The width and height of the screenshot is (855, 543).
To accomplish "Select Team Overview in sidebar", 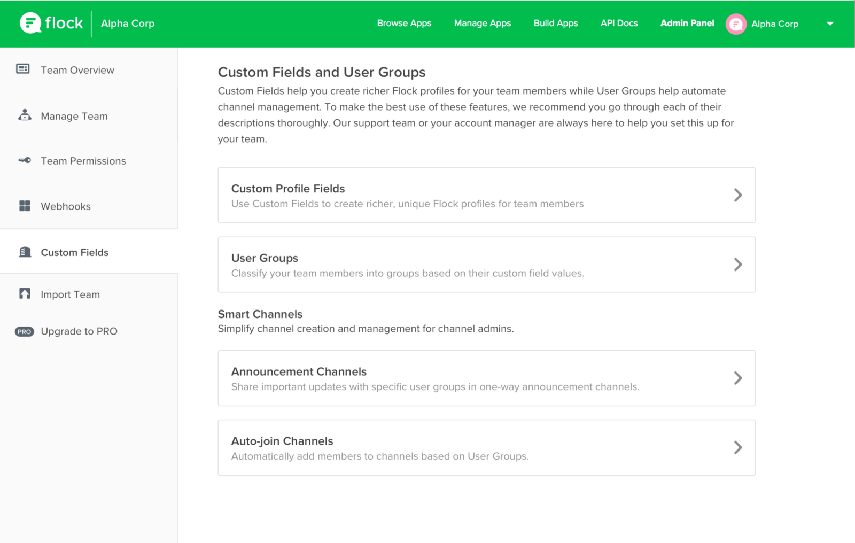I will pos(77,70).
